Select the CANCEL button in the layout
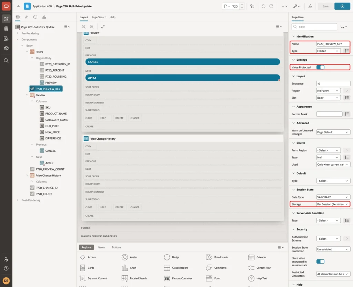 [183, 62]
